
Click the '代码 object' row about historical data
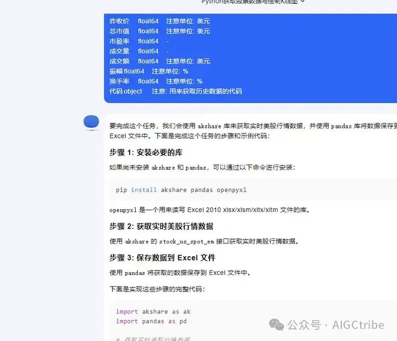(176, 91)
